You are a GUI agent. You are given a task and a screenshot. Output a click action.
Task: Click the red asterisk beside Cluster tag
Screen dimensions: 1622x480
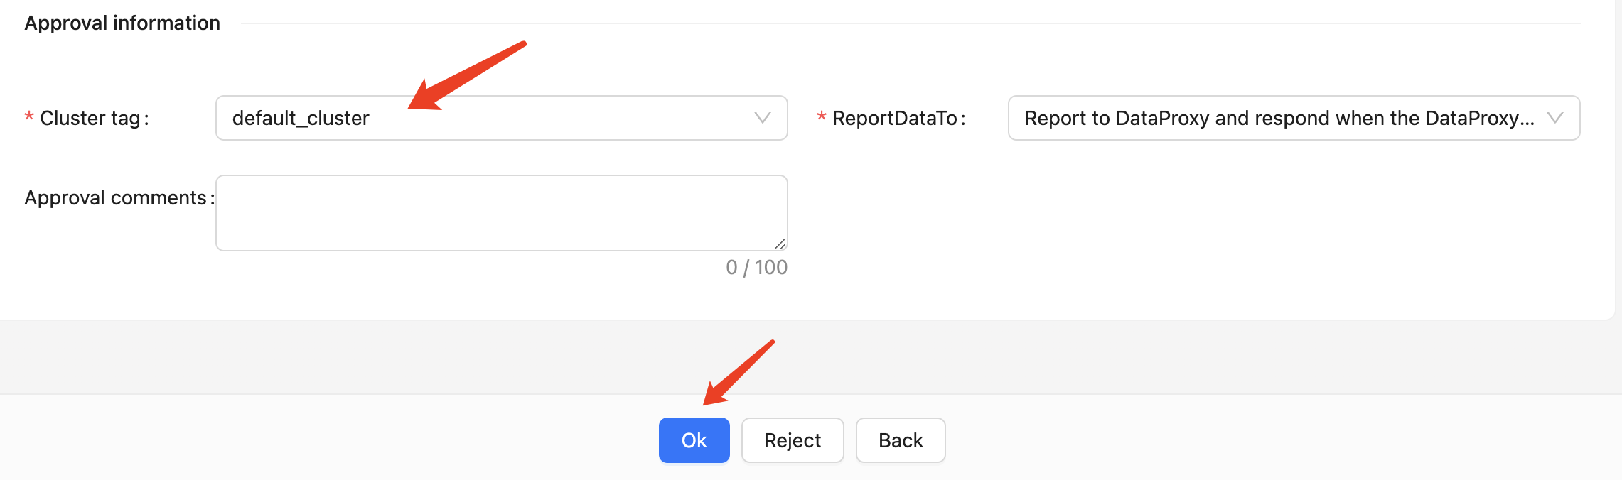pyautogui.click(x=29, y=117)
